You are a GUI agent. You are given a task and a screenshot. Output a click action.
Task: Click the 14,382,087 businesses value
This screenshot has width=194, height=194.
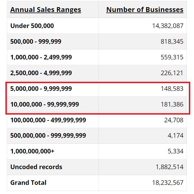click(x=168, y=26)
